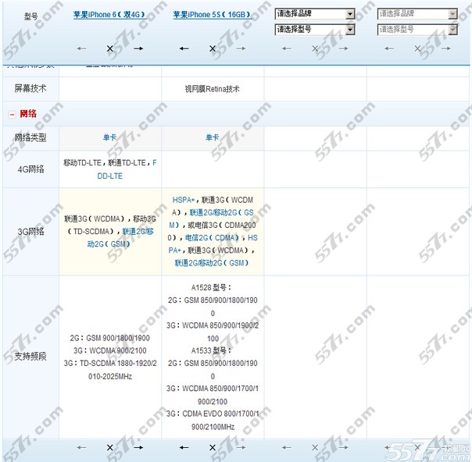The width and height of the screenshot is (472, 462).
Task: Open disabled 请选择品牌 dropdown in fourth column
Action: coord(417,14)
